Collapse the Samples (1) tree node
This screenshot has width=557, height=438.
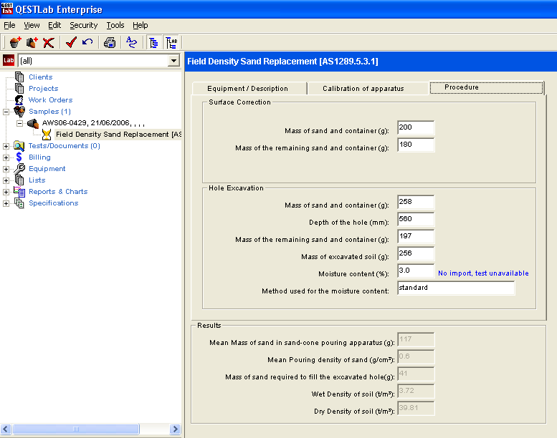(x=7, y=112)
